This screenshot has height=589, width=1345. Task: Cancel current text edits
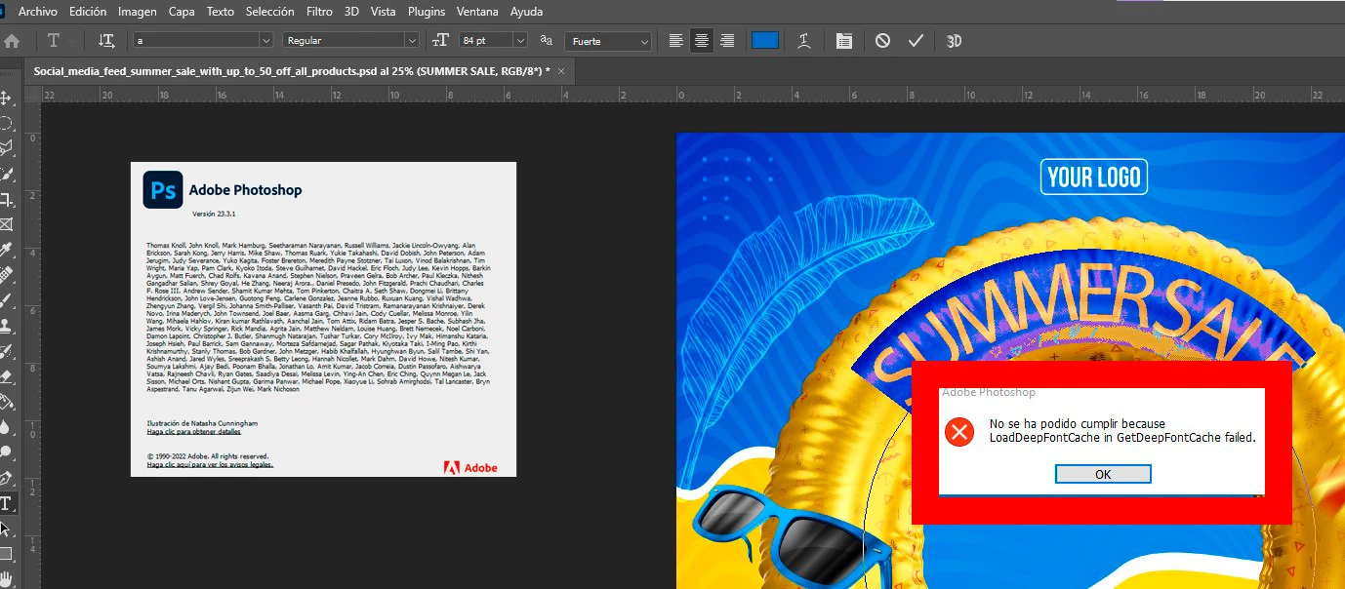tap(882, 41)
